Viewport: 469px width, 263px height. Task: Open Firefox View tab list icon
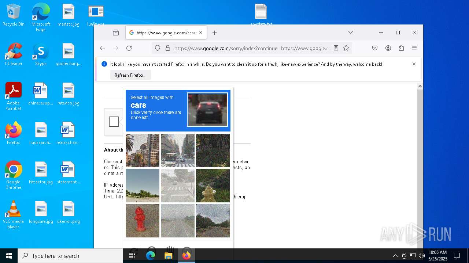click(x=116, y=33)
